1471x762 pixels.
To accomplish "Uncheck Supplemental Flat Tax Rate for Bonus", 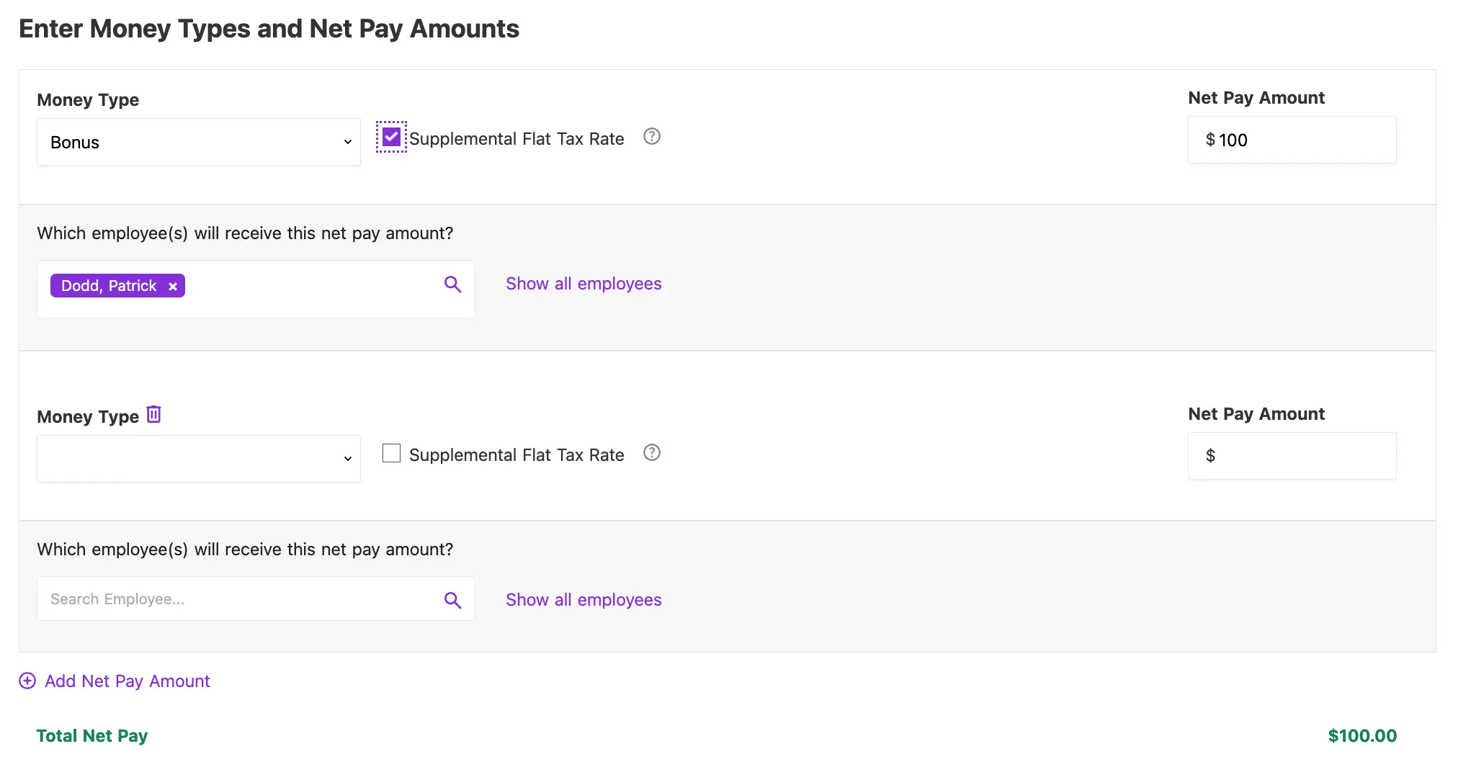I will 391,137.
